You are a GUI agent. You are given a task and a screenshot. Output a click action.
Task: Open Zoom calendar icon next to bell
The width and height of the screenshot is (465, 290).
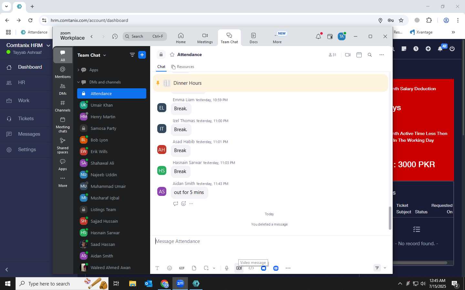click(x=330, y=36)
